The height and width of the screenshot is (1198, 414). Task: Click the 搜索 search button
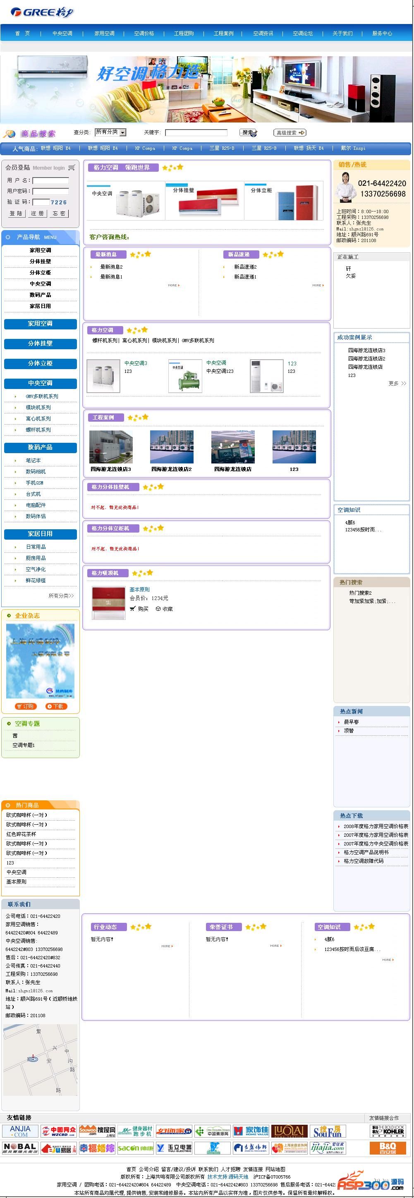coord(249,132)
